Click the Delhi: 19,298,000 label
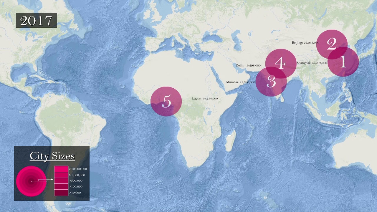 (x=248, y=65)
